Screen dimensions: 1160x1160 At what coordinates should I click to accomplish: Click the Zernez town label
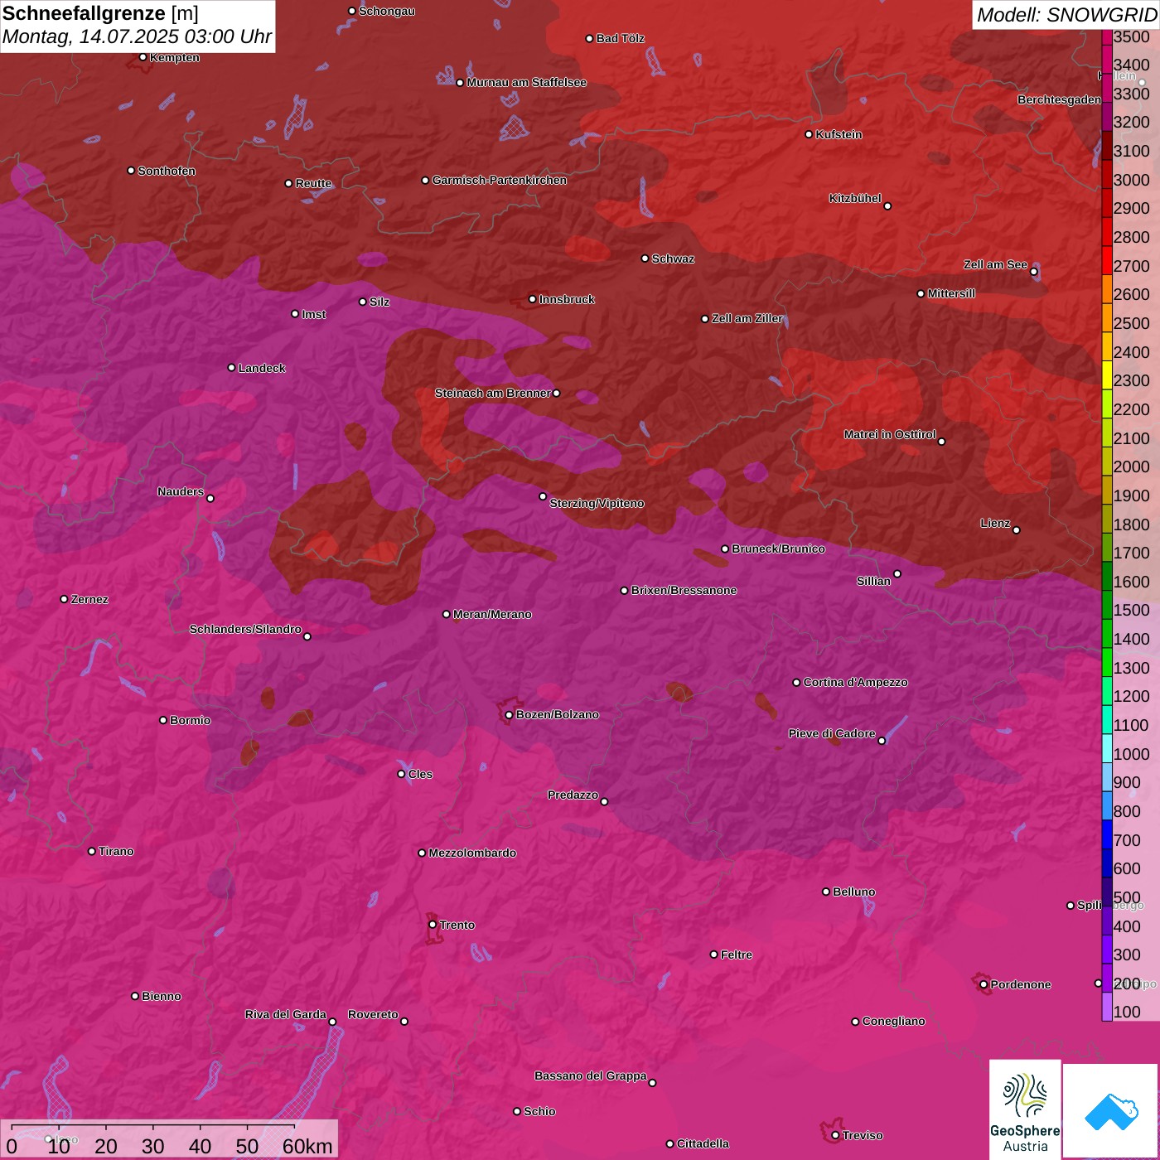89,599
